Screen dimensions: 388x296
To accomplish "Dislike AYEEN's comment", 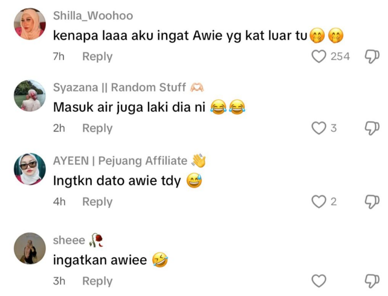I will (372, 202).
